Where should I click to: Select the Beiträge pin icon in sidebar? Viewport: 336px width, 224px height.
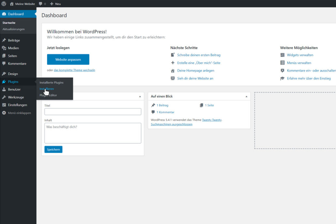pos(4,40)
